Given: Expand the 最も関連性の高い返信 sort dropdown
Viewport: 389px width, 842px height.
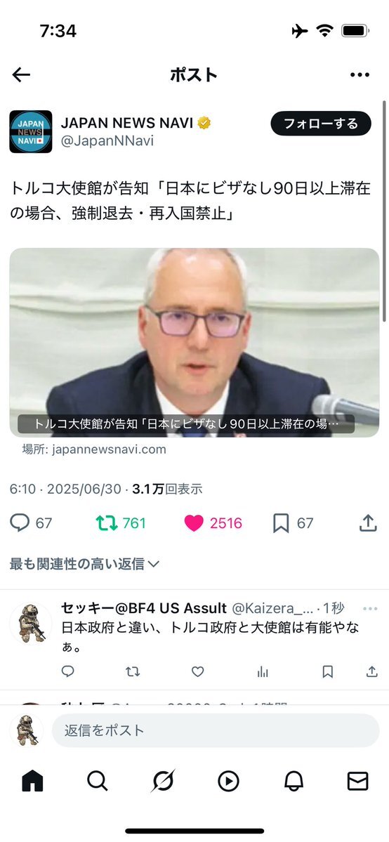Looking at the screenshot, I should (84, 564).
